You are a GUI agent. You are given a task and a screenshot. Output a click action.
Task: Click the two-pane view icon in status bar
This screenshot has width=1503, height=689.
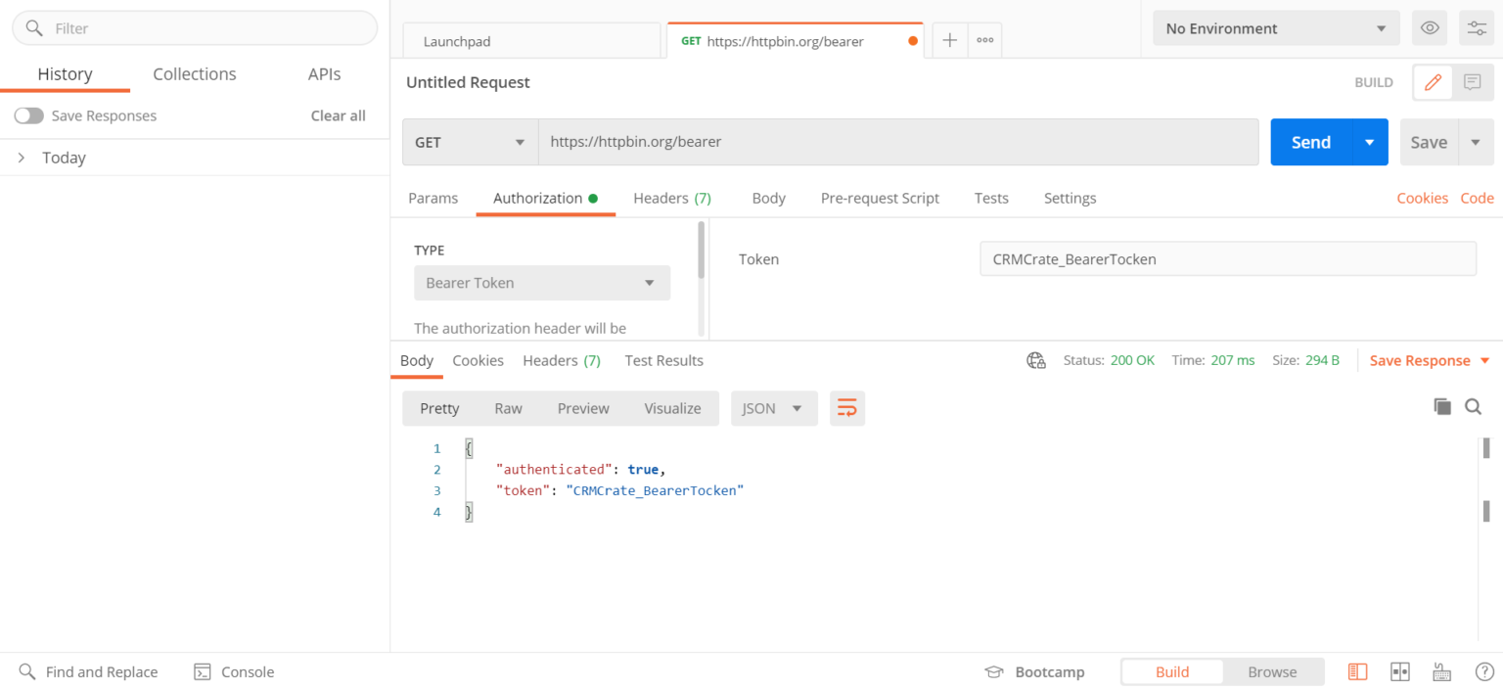click(1399, 671)
